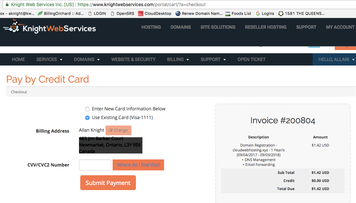Open the LOGIN bookmark
356x203 pixels.
[97, 14]
